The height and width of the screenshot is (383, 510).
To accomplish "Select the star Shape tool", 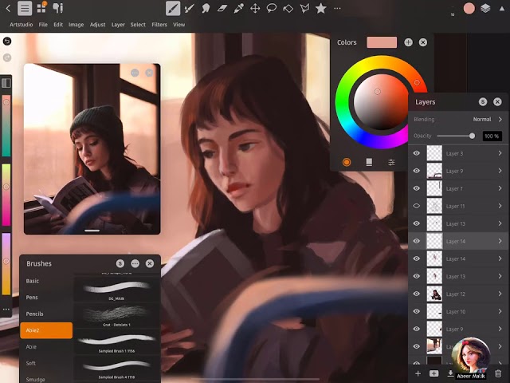I will coord(321,8).
